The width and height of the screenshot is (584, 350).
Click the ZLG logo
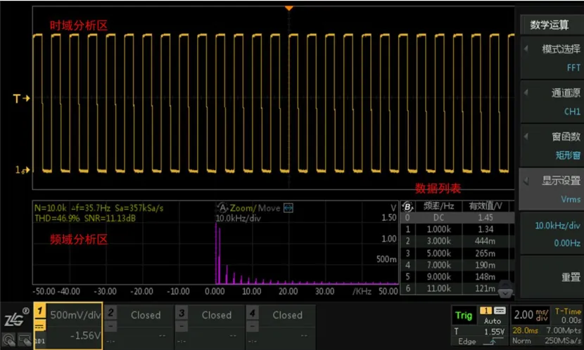coord(16,318)
